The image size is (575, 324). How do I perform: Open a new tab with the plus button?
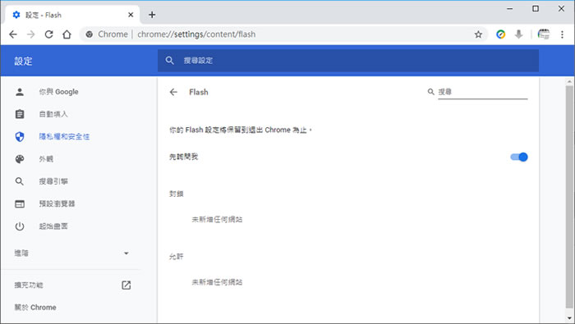152,15
